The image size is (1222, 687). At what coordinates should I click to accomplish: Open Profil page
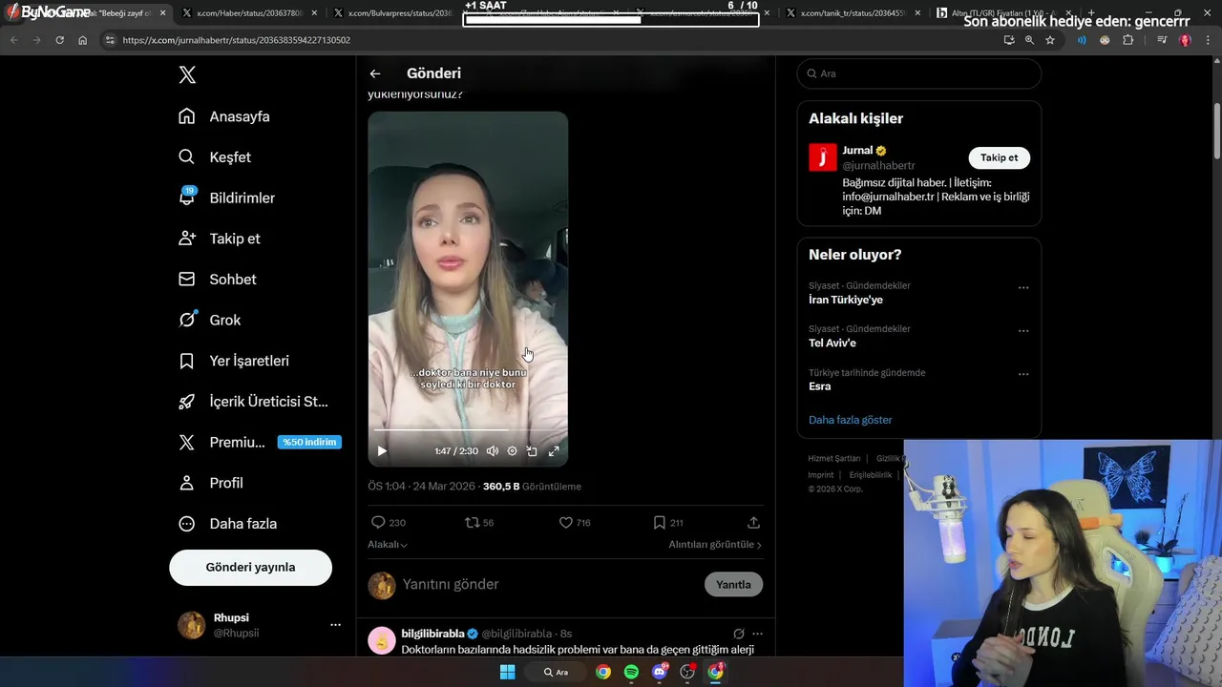[211, 483]
